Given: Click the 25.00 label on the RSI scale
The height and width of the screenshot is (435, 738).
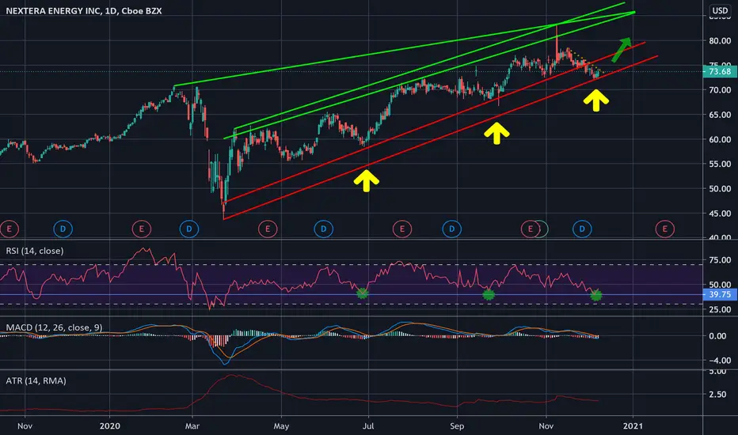Looking at the screenshot, I should (720, 309).
